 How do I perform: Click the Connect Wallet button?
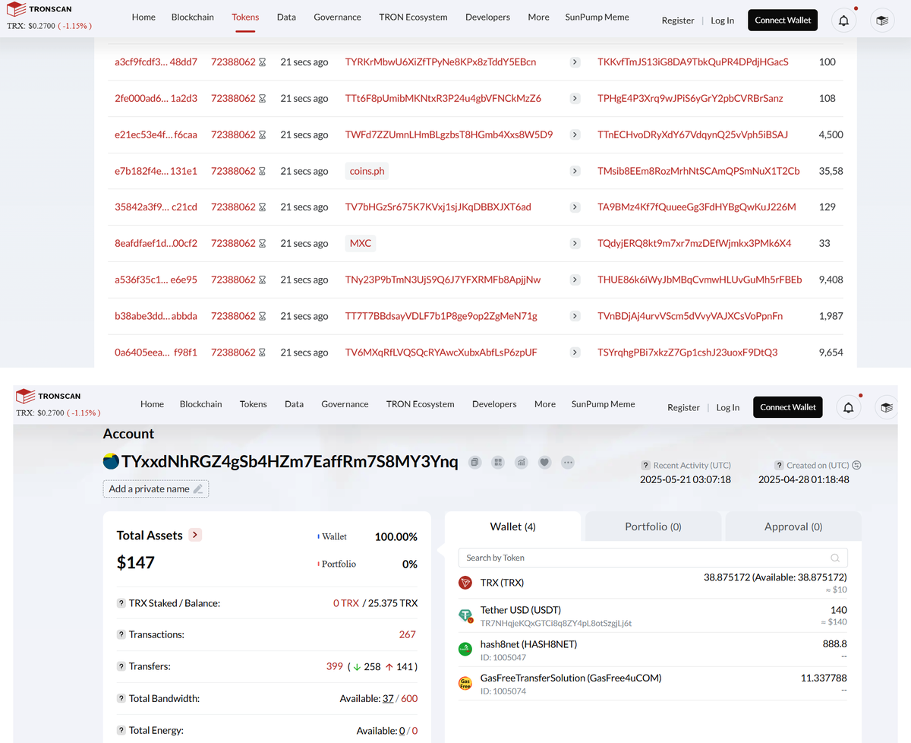click(x=783, y=20)
